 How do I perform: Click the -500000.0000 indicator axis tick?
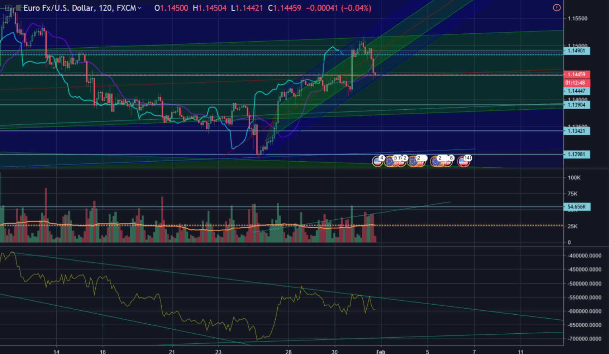585,284
